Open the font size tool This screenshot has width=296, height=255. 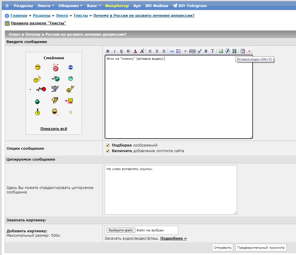point(142,51)
